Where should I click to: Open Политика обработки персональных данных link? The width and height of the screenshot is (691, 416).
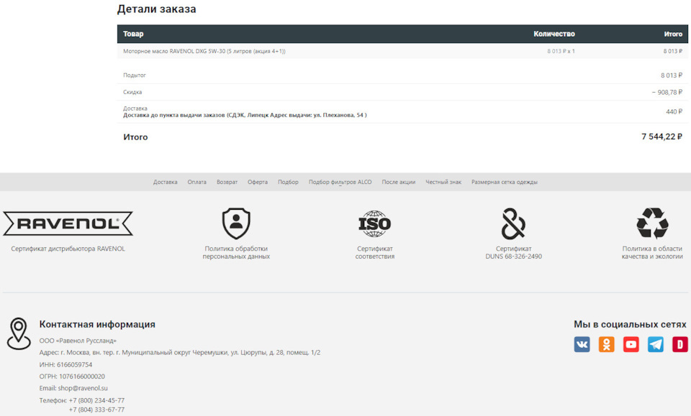[236, 252]
